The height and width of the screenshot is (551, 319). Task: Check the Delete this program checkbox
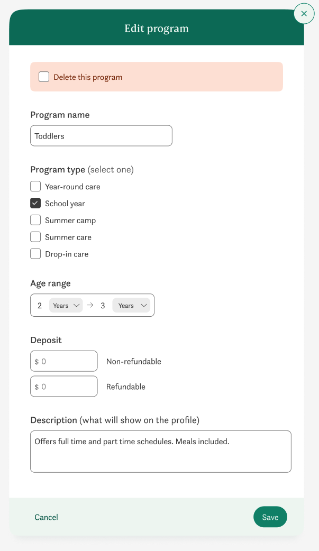(x=44, y=76)
